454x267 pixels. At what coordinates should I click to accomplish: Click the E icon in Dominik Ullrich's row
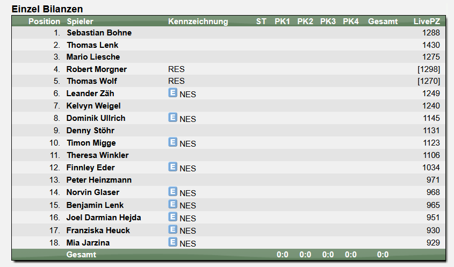pos(172,117)
